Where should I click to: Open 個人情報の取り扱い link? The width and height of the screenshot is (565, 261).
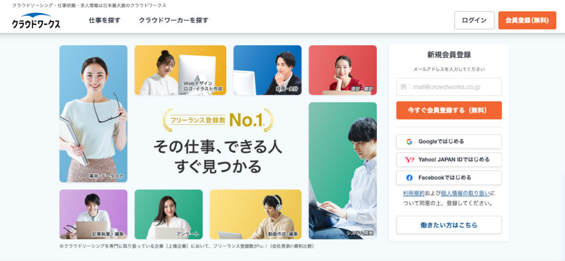(x=465, y=193)
